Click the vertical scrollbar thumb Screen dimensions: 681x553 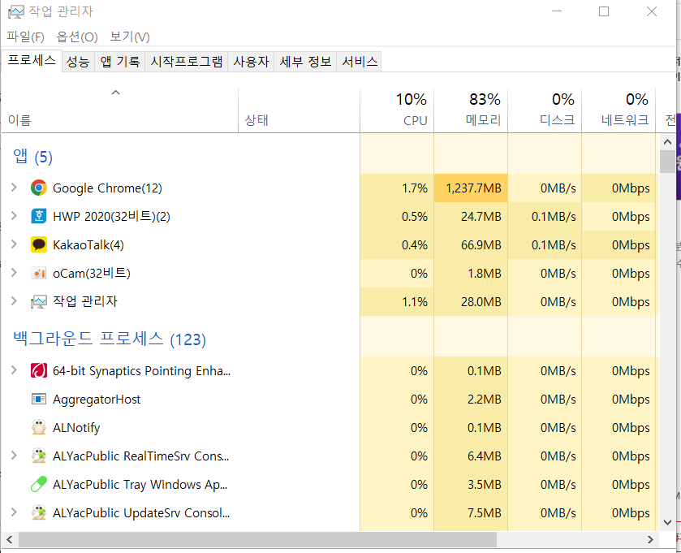point(667,162)
